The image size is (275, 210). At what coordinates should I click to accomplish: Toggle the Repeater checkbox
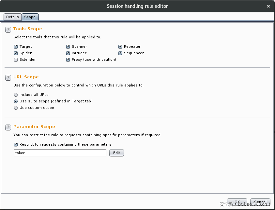pyautogui.click(x=120, y=47)
